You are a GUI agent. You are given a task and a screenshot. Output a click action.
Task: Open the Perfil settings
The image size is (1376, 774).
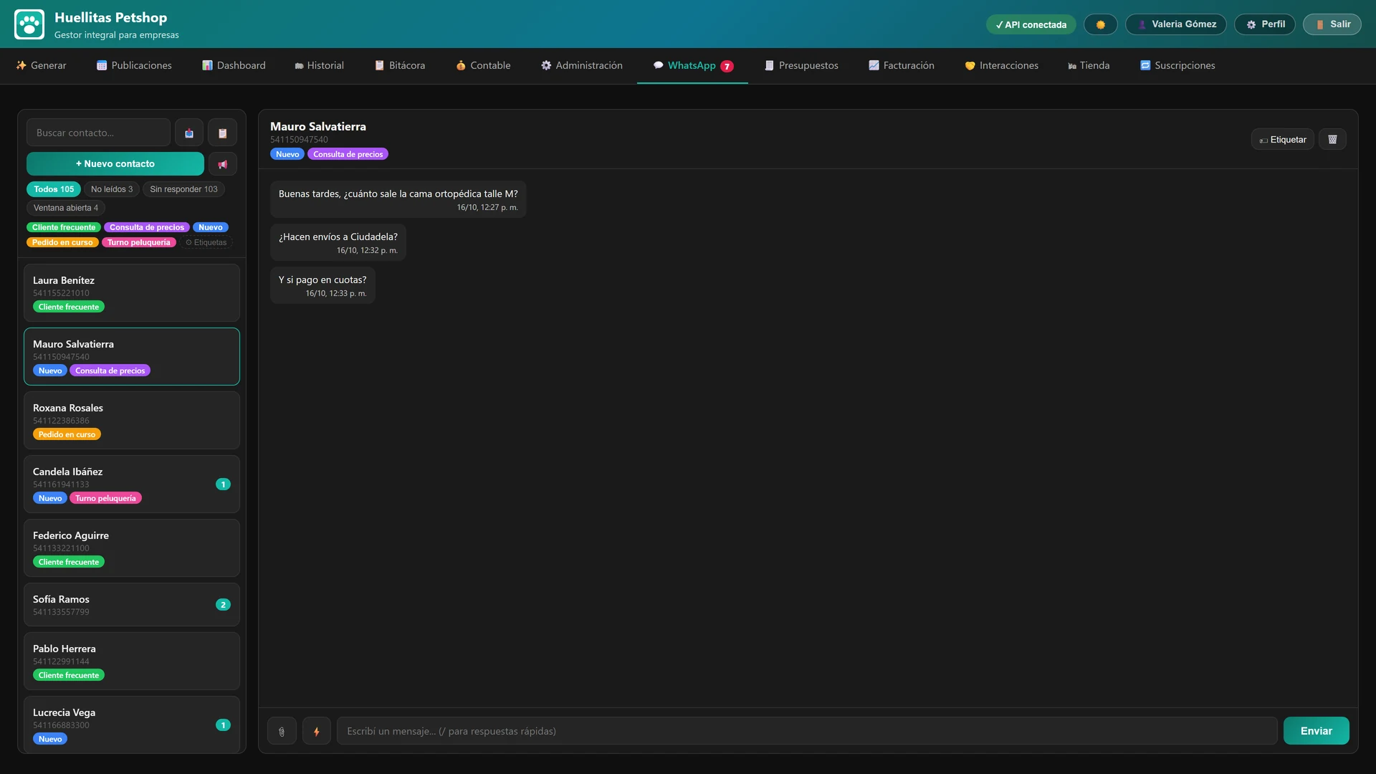(1265, 24)
